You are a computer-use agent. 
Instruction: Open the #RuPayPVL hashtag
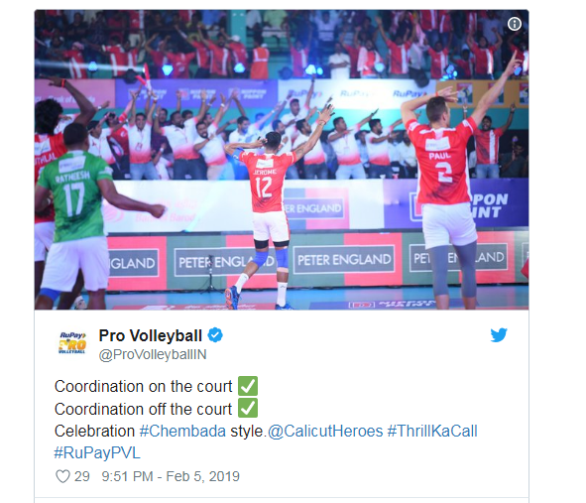(x=97, y=452)
